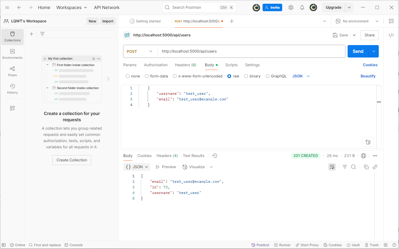Expand the Workspaces menu
This screenshot has width=399, height=249.
(x=72, y=7)
